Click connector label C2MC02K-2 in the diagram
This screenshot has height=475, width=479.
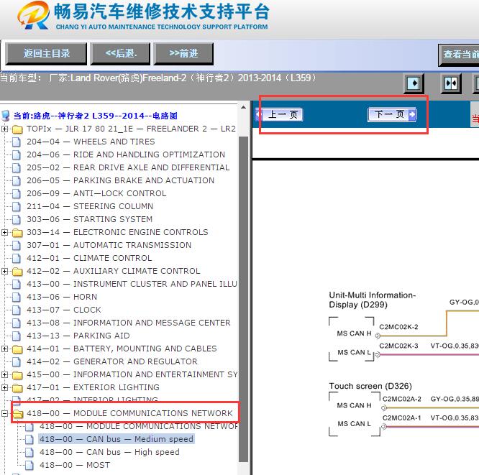(x=398, y=327)
